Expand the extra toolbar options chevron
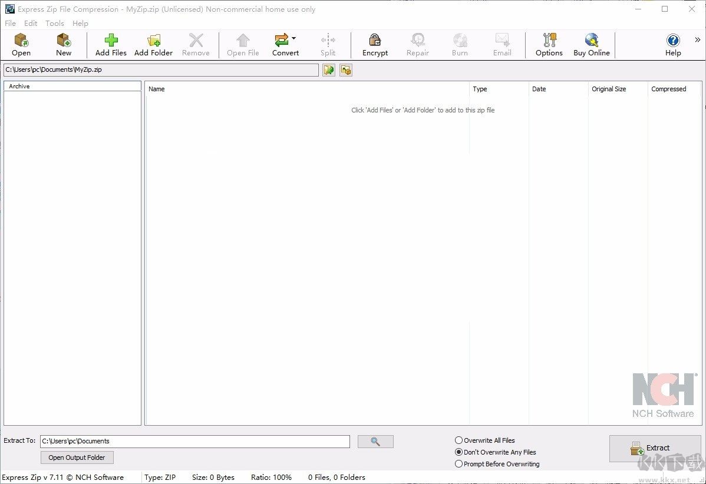This screenshot has width=706, height=484. coord(698,38)
